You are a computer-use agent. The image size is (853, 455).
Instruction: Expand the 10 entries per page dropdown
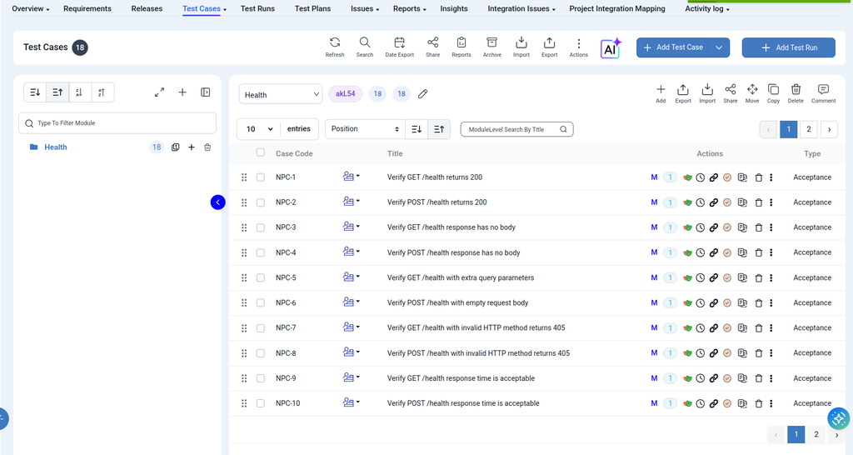tap(258, 129)
